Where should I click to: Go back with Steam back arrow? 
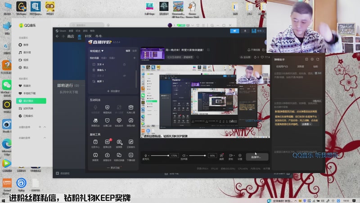pos(57,36)
